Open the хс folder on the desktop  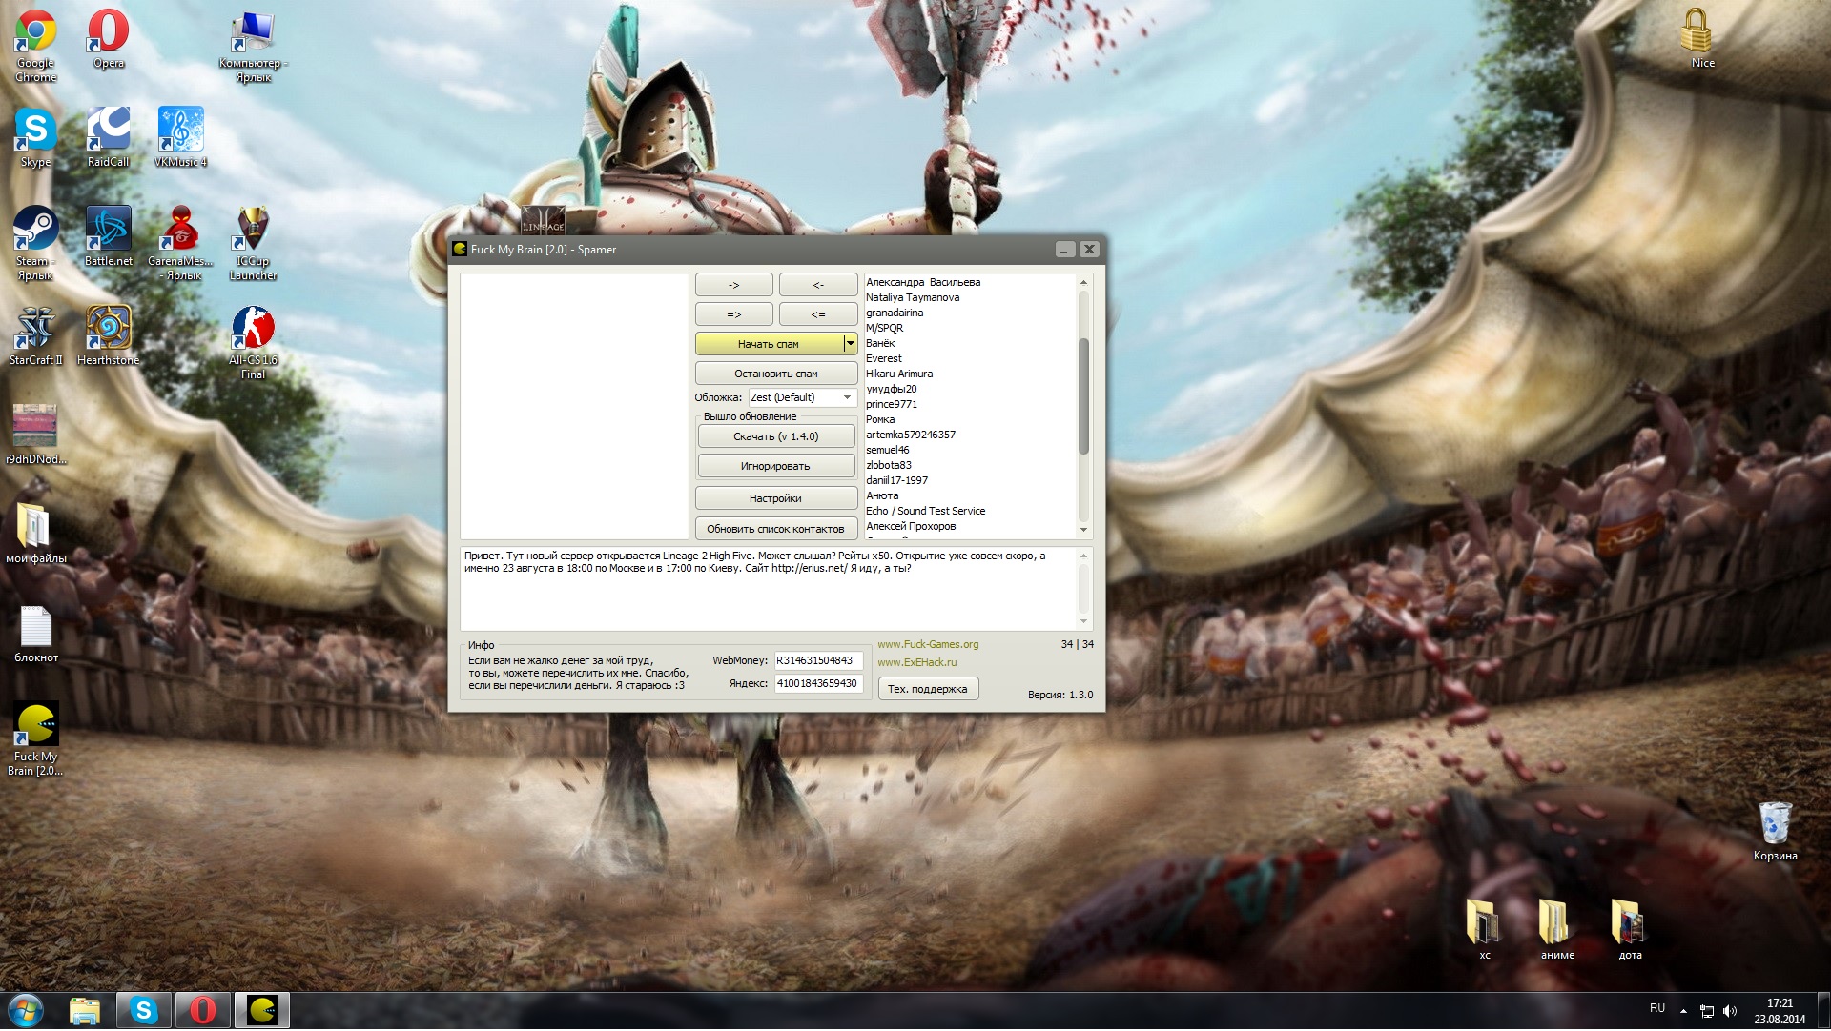click(x=1484, y=930)
